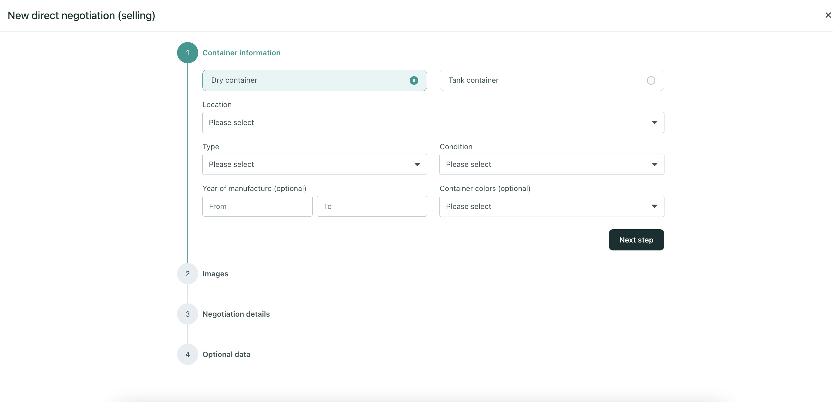Click the Negotiation details step title
833x402 pixels.
coord(236,314)
